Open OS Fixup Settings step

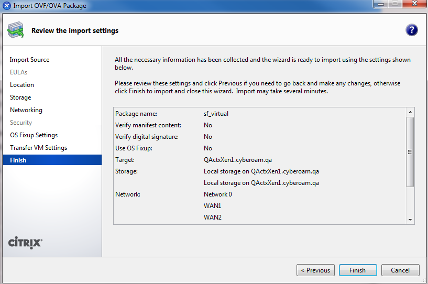pyautogui.click(x=34, y=135)
